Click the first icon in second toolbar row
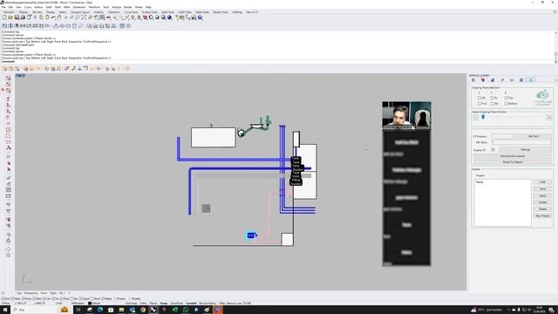This screenshot has width=558, height=314. coord(4,25)
